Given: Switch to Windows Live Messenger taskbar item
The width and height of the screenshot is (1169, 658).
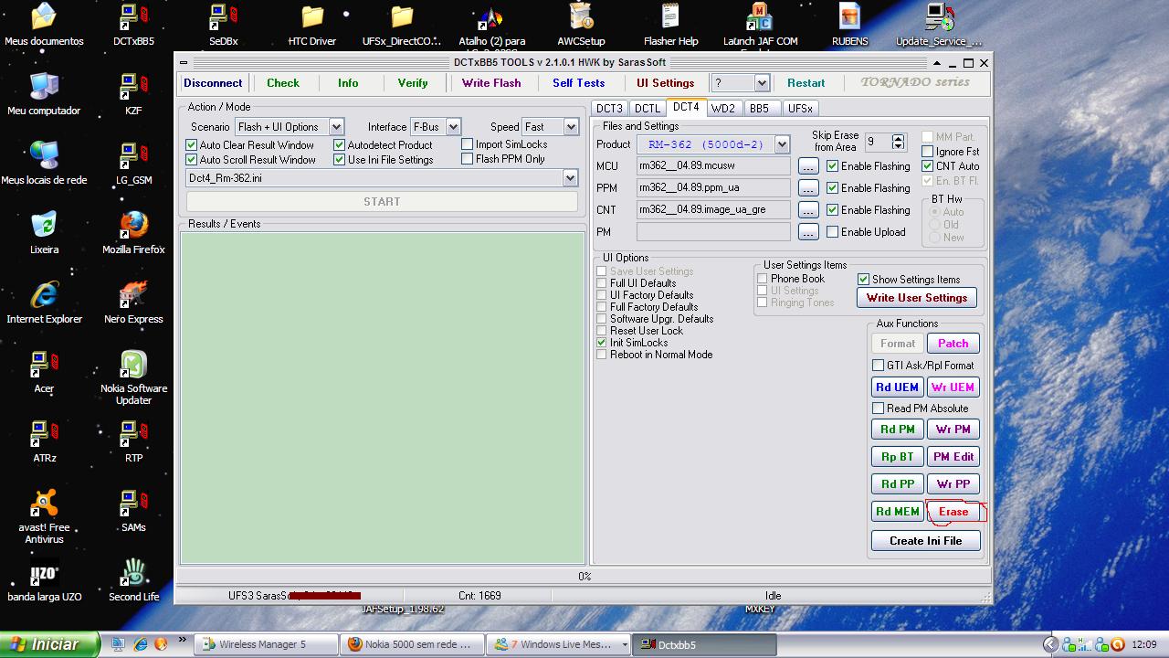Looking at the screenshot, I should click(560, 644).
